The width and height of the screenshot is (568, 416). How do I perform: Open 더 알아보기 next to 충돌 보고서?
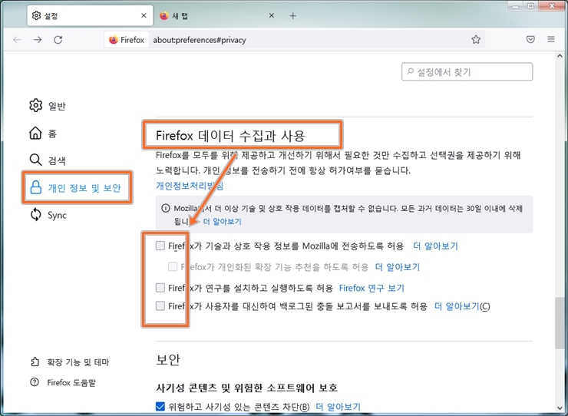[x=457, y=306]
